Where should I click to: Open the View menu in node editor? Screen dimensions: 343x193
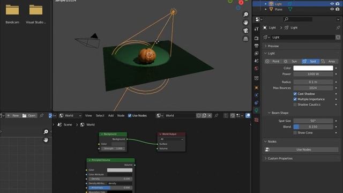coord(88,116)
